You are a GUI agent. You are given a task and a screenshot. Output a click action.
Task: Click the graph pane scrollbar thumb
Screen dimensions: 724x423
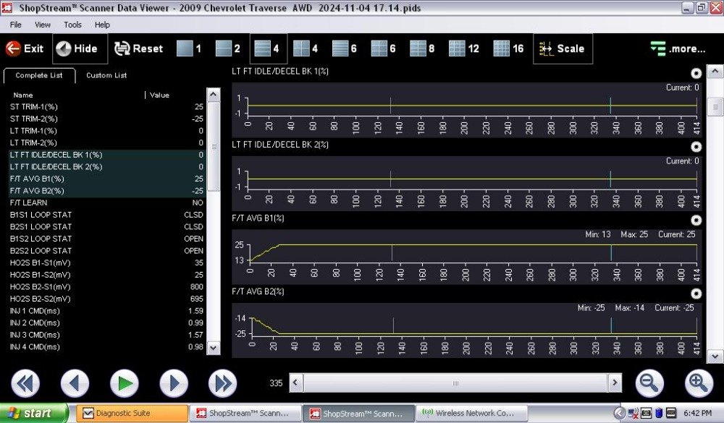(x=715, y=107)
